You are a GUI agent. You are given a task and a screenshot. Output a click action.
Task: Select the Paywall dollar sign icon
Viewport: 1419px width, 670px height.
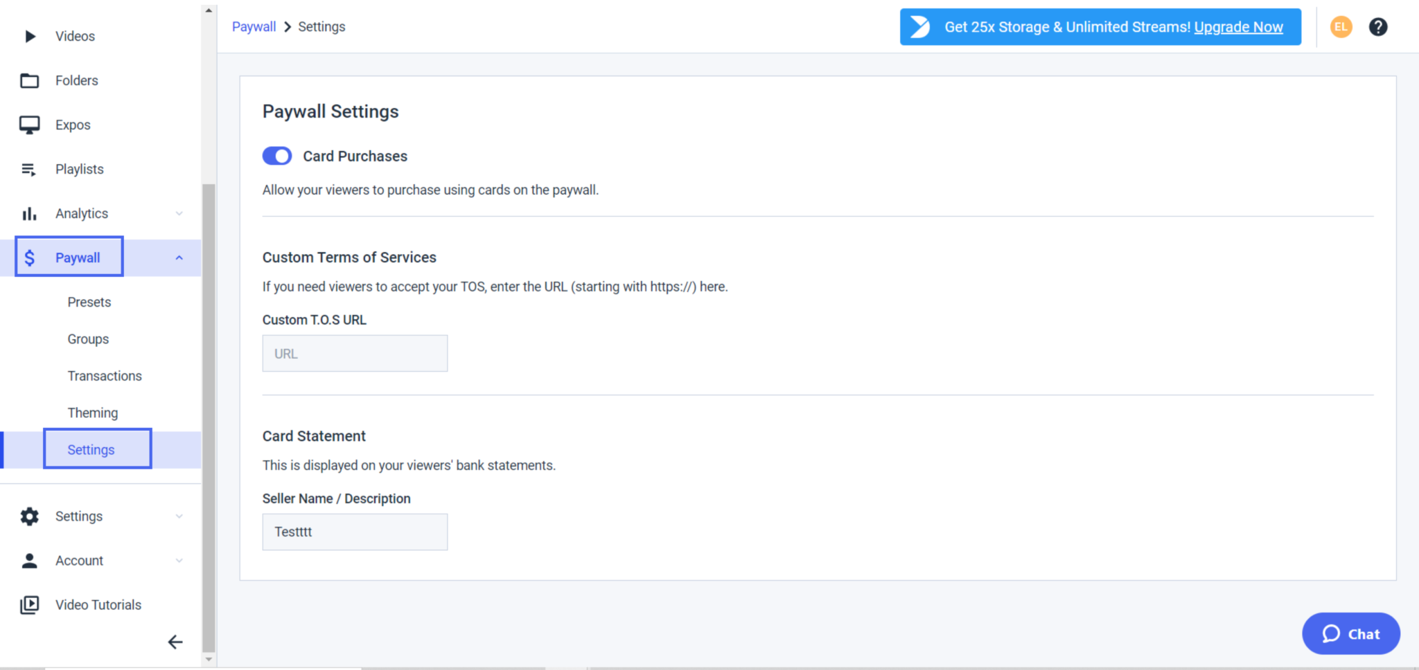click(x=30, y=257)
